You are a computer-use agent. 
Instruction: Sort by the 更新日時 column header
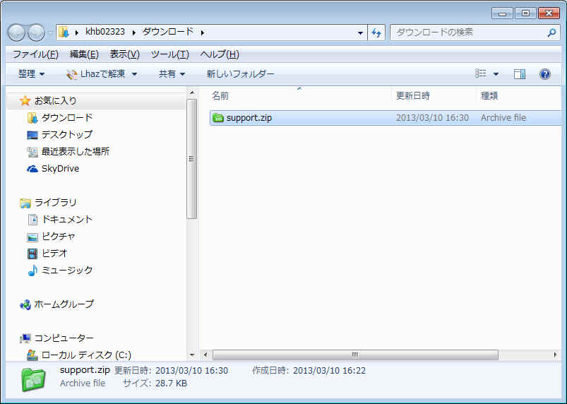[x=413, y=95]
